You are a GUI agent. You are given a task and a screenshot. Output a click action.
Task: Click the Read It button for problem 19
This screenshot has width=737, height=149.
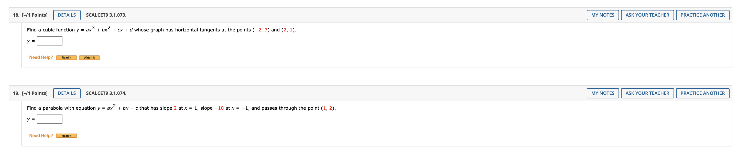(67, 135)
